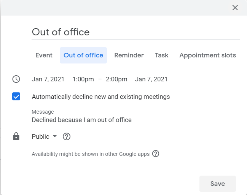247x195 pixels.
Task: Switch to the Reminder tab
Action: pos(129,55)
